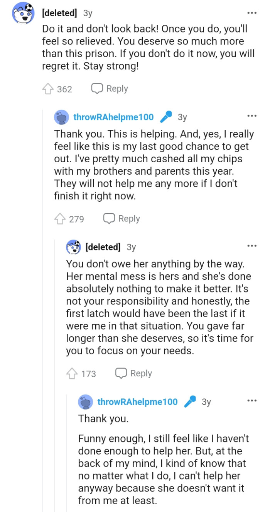This screenshot has width=270, height=512.
Task: Toggle the upvote on the 362-point comment
Action: point(48,88)
